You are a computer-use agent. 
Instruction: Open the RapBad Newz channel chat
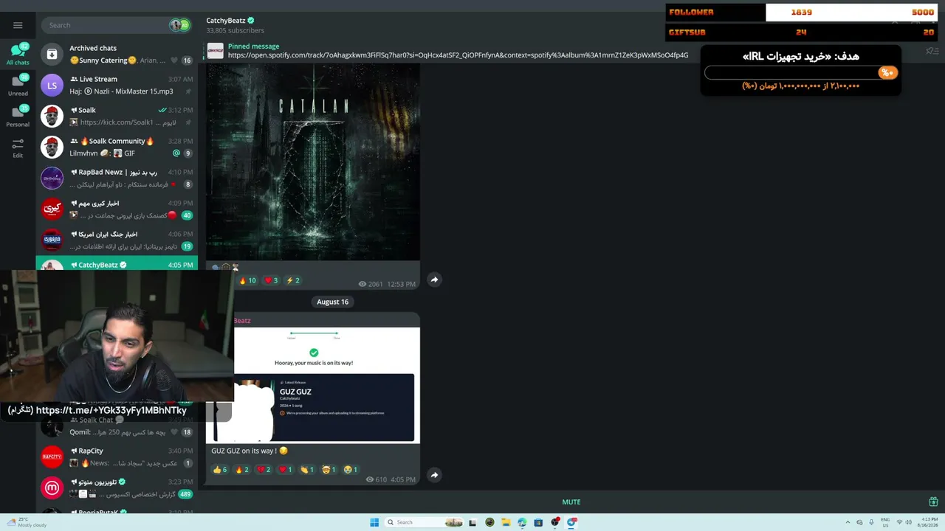click(117, 178)
